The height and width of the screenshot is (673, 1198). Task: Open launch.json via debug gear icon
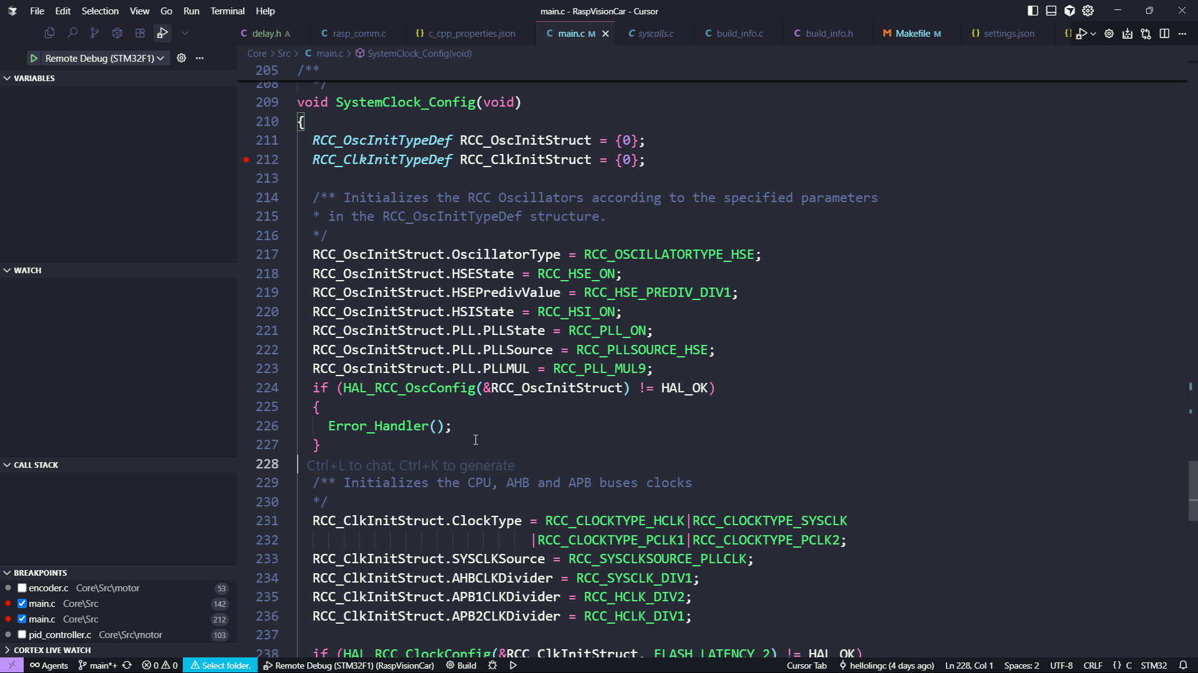pyautogui.click(x=181, y=58)
